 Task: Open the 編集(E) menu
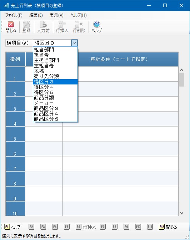(x=36, y=15)
